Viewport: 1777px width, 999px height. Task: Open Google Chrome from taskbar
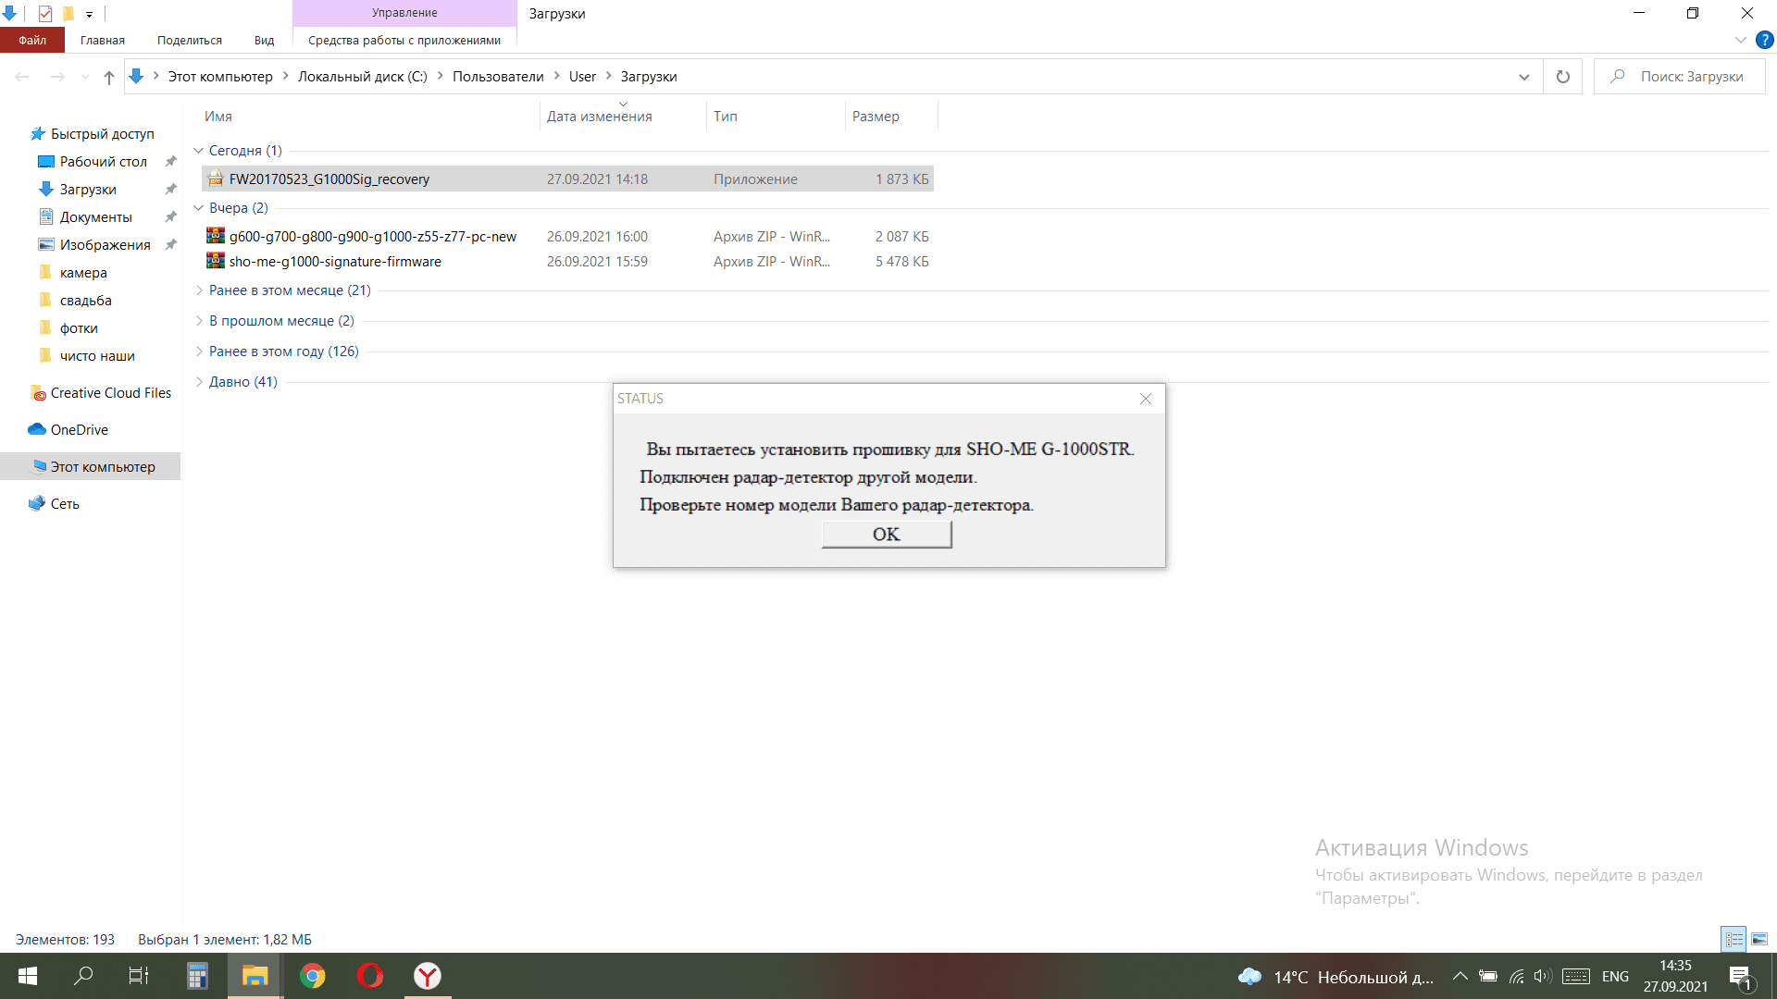(313, 976)
